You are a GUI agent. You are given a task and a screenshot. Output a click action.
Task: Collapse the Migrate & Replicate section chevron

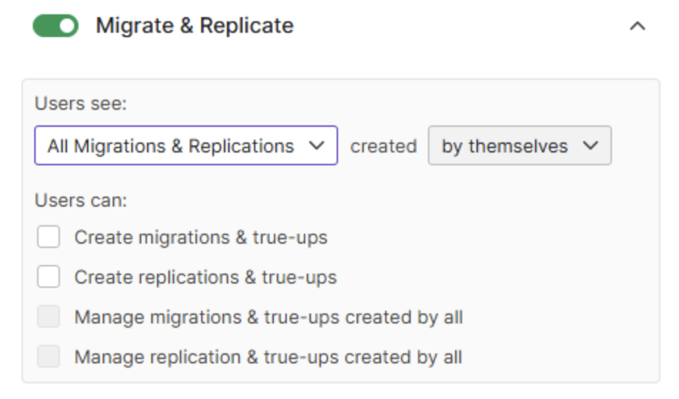pyautogui.click(x=637, y=26)
